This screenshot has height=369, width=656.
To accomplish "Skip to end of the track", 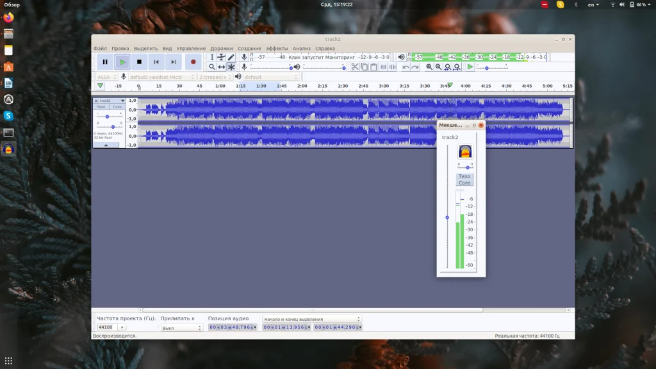I will point(173,62).
